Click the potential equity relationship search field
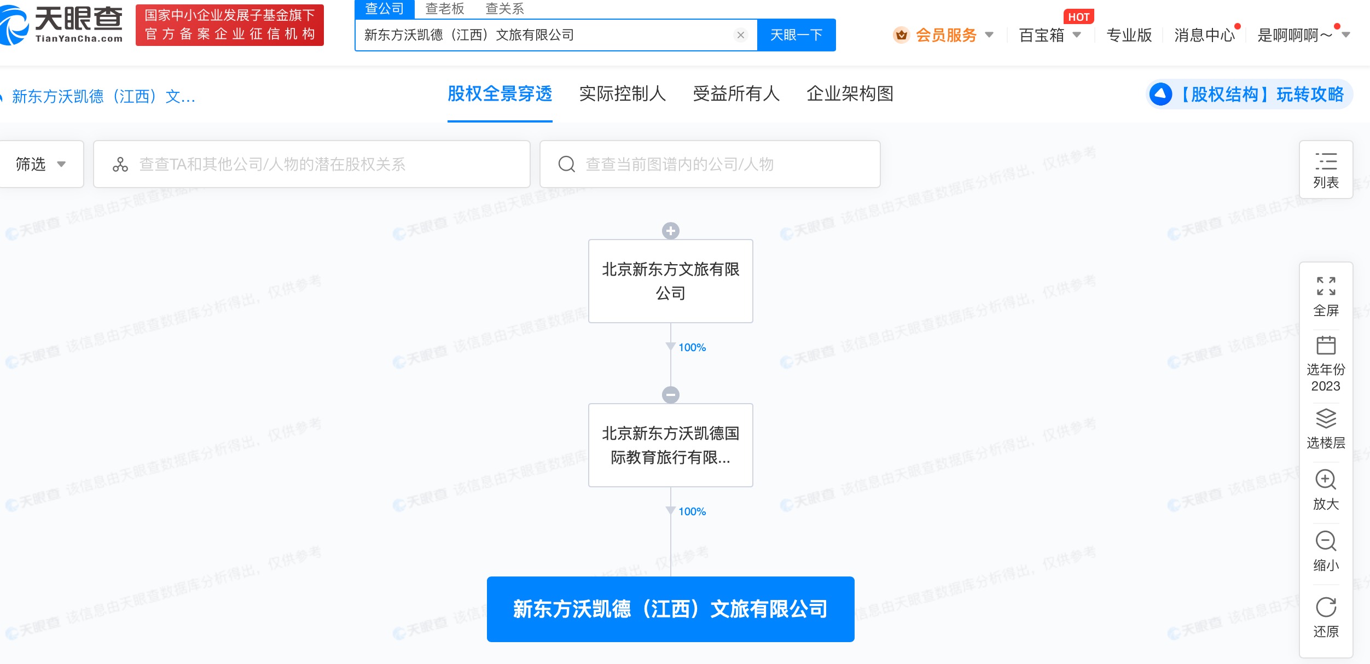The height and width of the screenshot is (664, 1370). pos(312,164)
